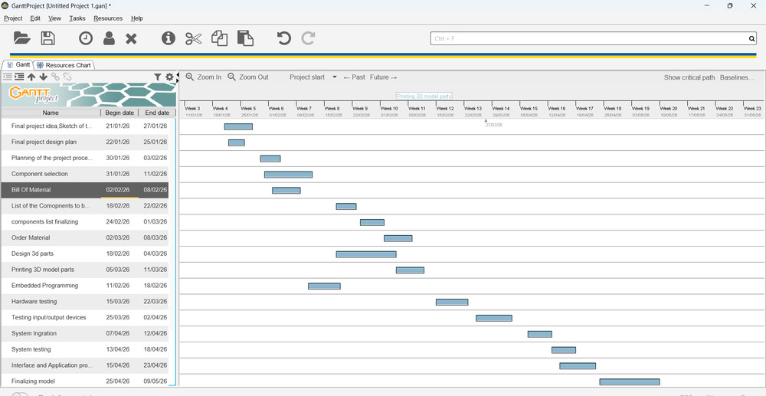The height and width of the screenshot is (396, 766).
Task: Click the search magnifier icon
Action: tap(752, 38)
